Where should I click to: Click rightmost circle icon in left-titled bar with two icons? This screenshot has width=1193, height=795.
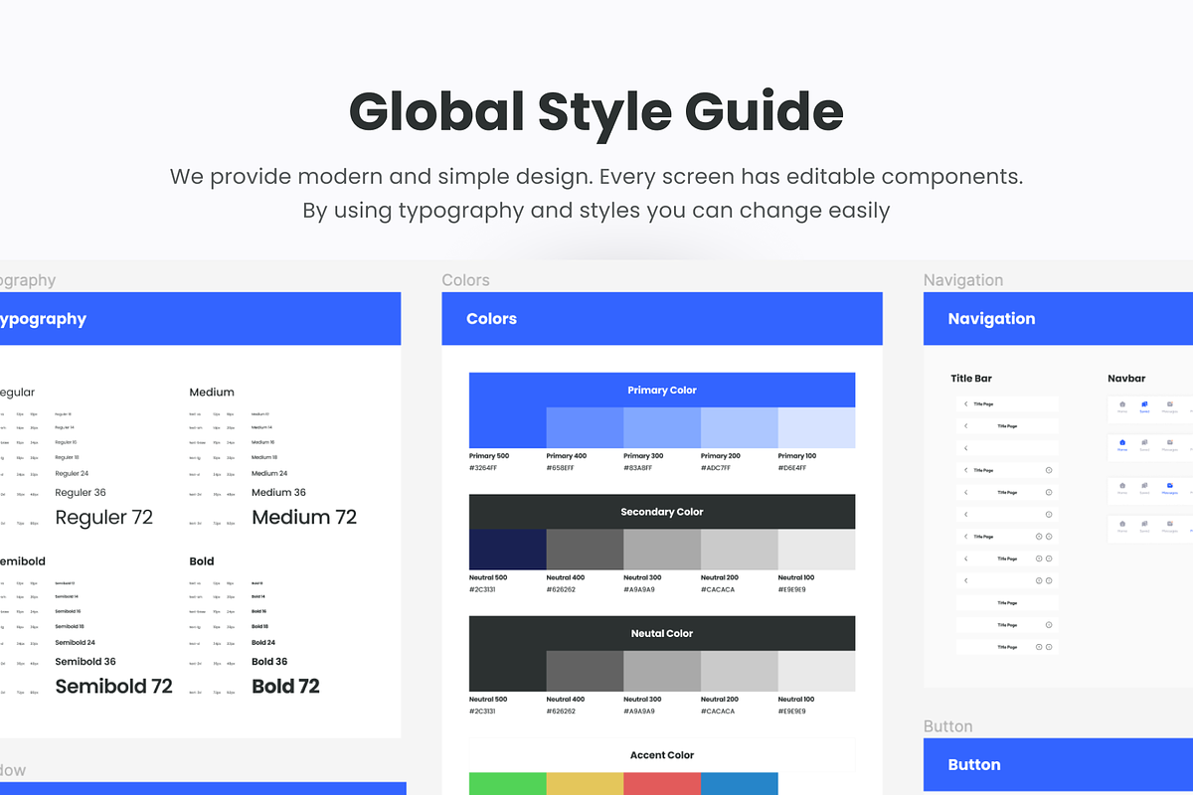click(x=1049, y=537)
